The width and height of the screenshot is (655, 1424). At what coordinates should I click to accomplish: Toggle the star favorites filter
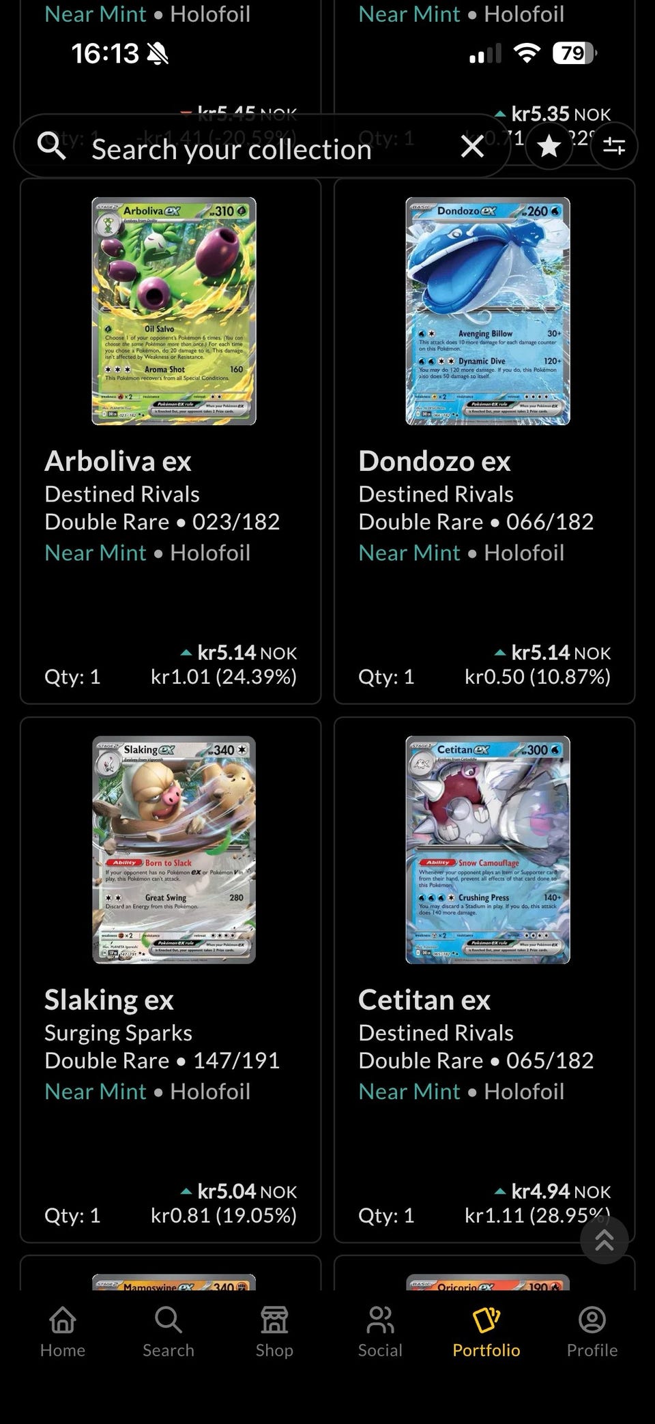tap(549, 146)
